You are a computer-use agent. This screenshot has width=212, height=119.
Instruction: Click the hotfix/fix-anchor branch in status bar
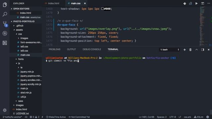[12, 117]
